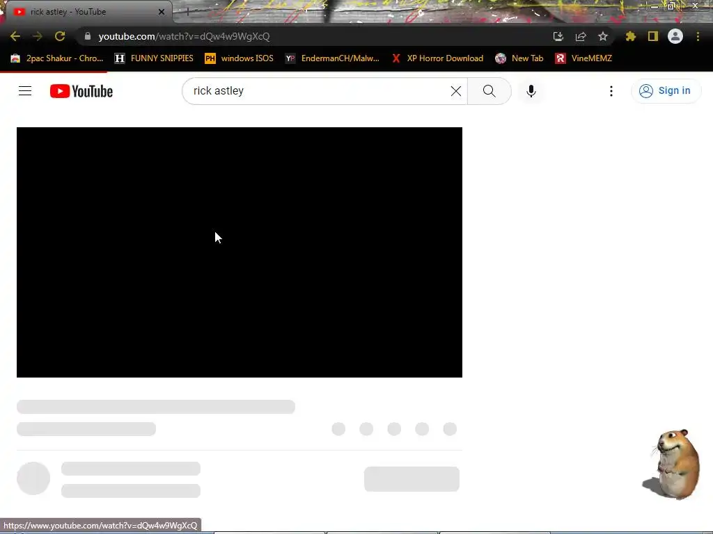Viewport: 713px width, 534px height.
Task: Clear search text with X icon
Action: [455, 91]
